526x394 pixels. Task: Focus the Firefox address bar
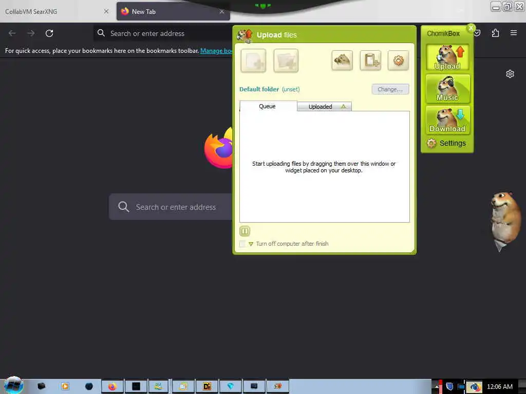coord(163,33)
